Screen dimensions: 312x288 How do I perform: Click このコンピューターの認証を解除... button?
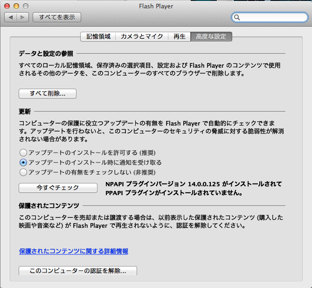(78, 271)
